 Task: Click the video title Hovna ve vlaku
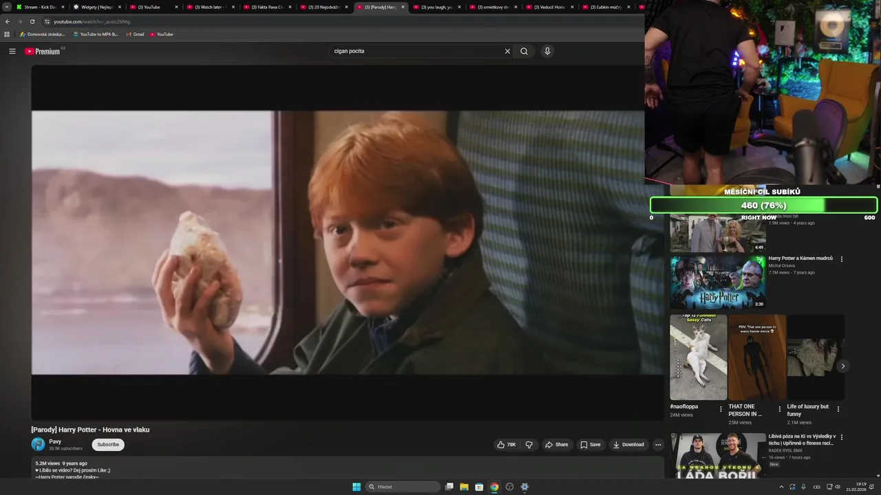(x=90, y=430)
